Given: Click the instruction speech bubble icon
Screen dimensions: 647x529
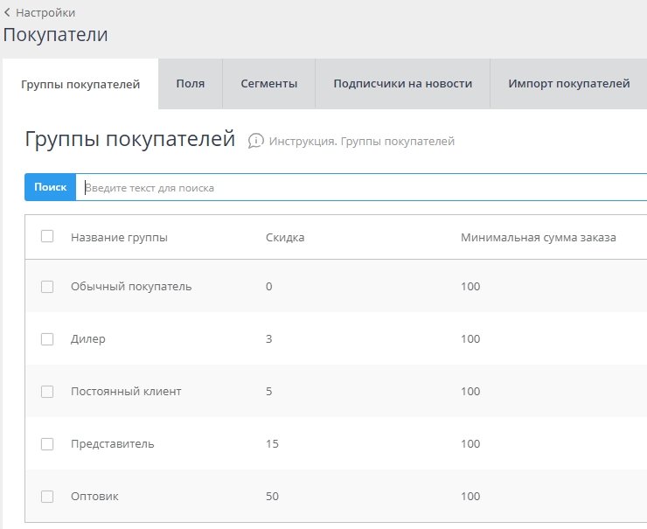Looking at the screenshot, I should point(255,141).
